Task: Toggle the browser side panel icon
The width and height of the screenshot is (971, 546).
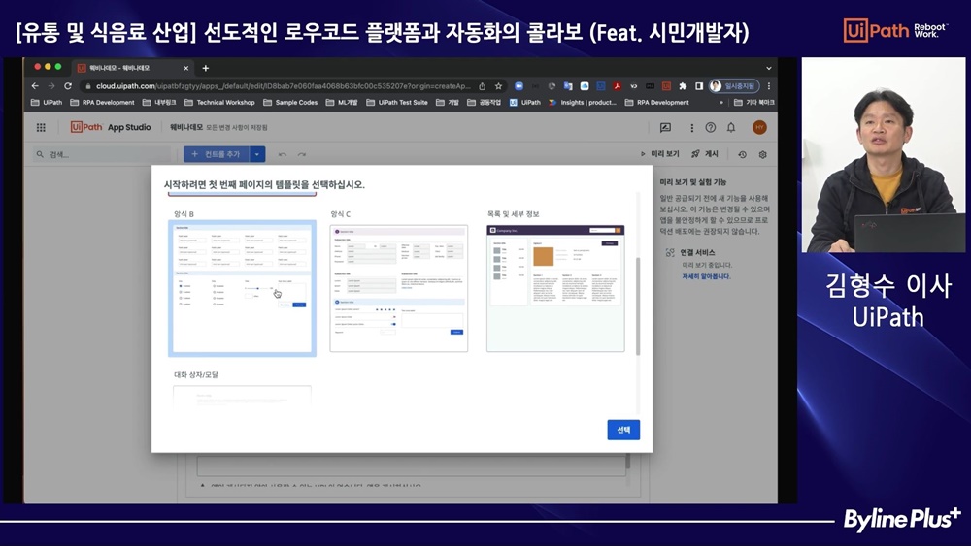Action: [698, 86]
